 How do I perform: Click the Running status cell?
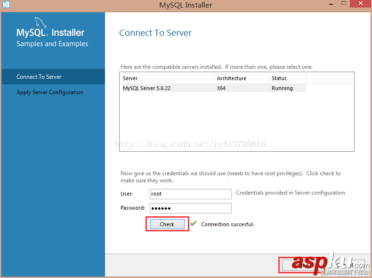pos(282,88)
